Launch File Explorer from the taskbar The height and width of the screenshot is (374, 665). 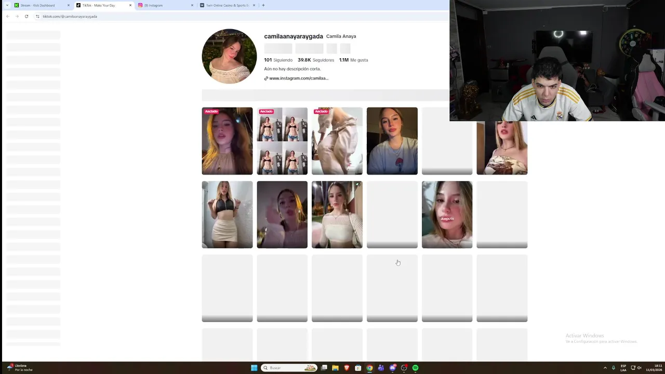[335, 368]
